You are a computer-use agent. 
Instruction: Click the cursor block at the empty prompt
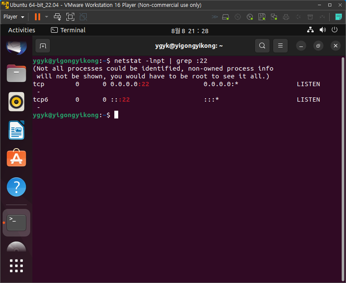pos(116,115)
